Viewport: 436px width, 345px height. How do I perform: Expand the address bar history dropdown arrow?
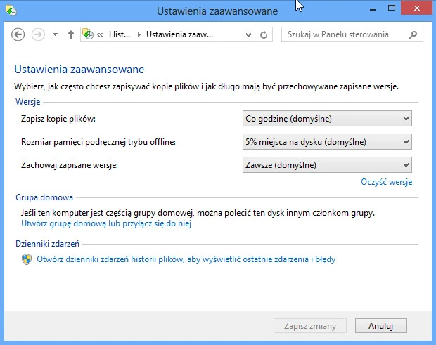pyautogui.click(x=248, y=34)
